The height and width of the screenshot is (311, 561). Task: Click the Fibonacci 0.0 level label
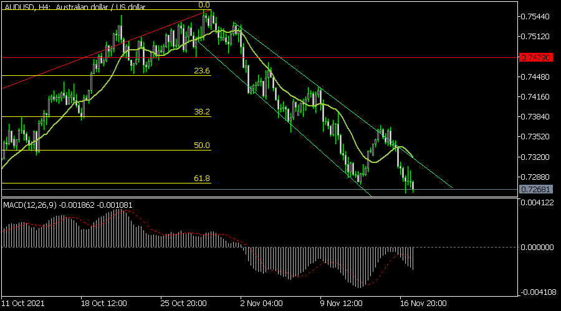tap(204, 5)
